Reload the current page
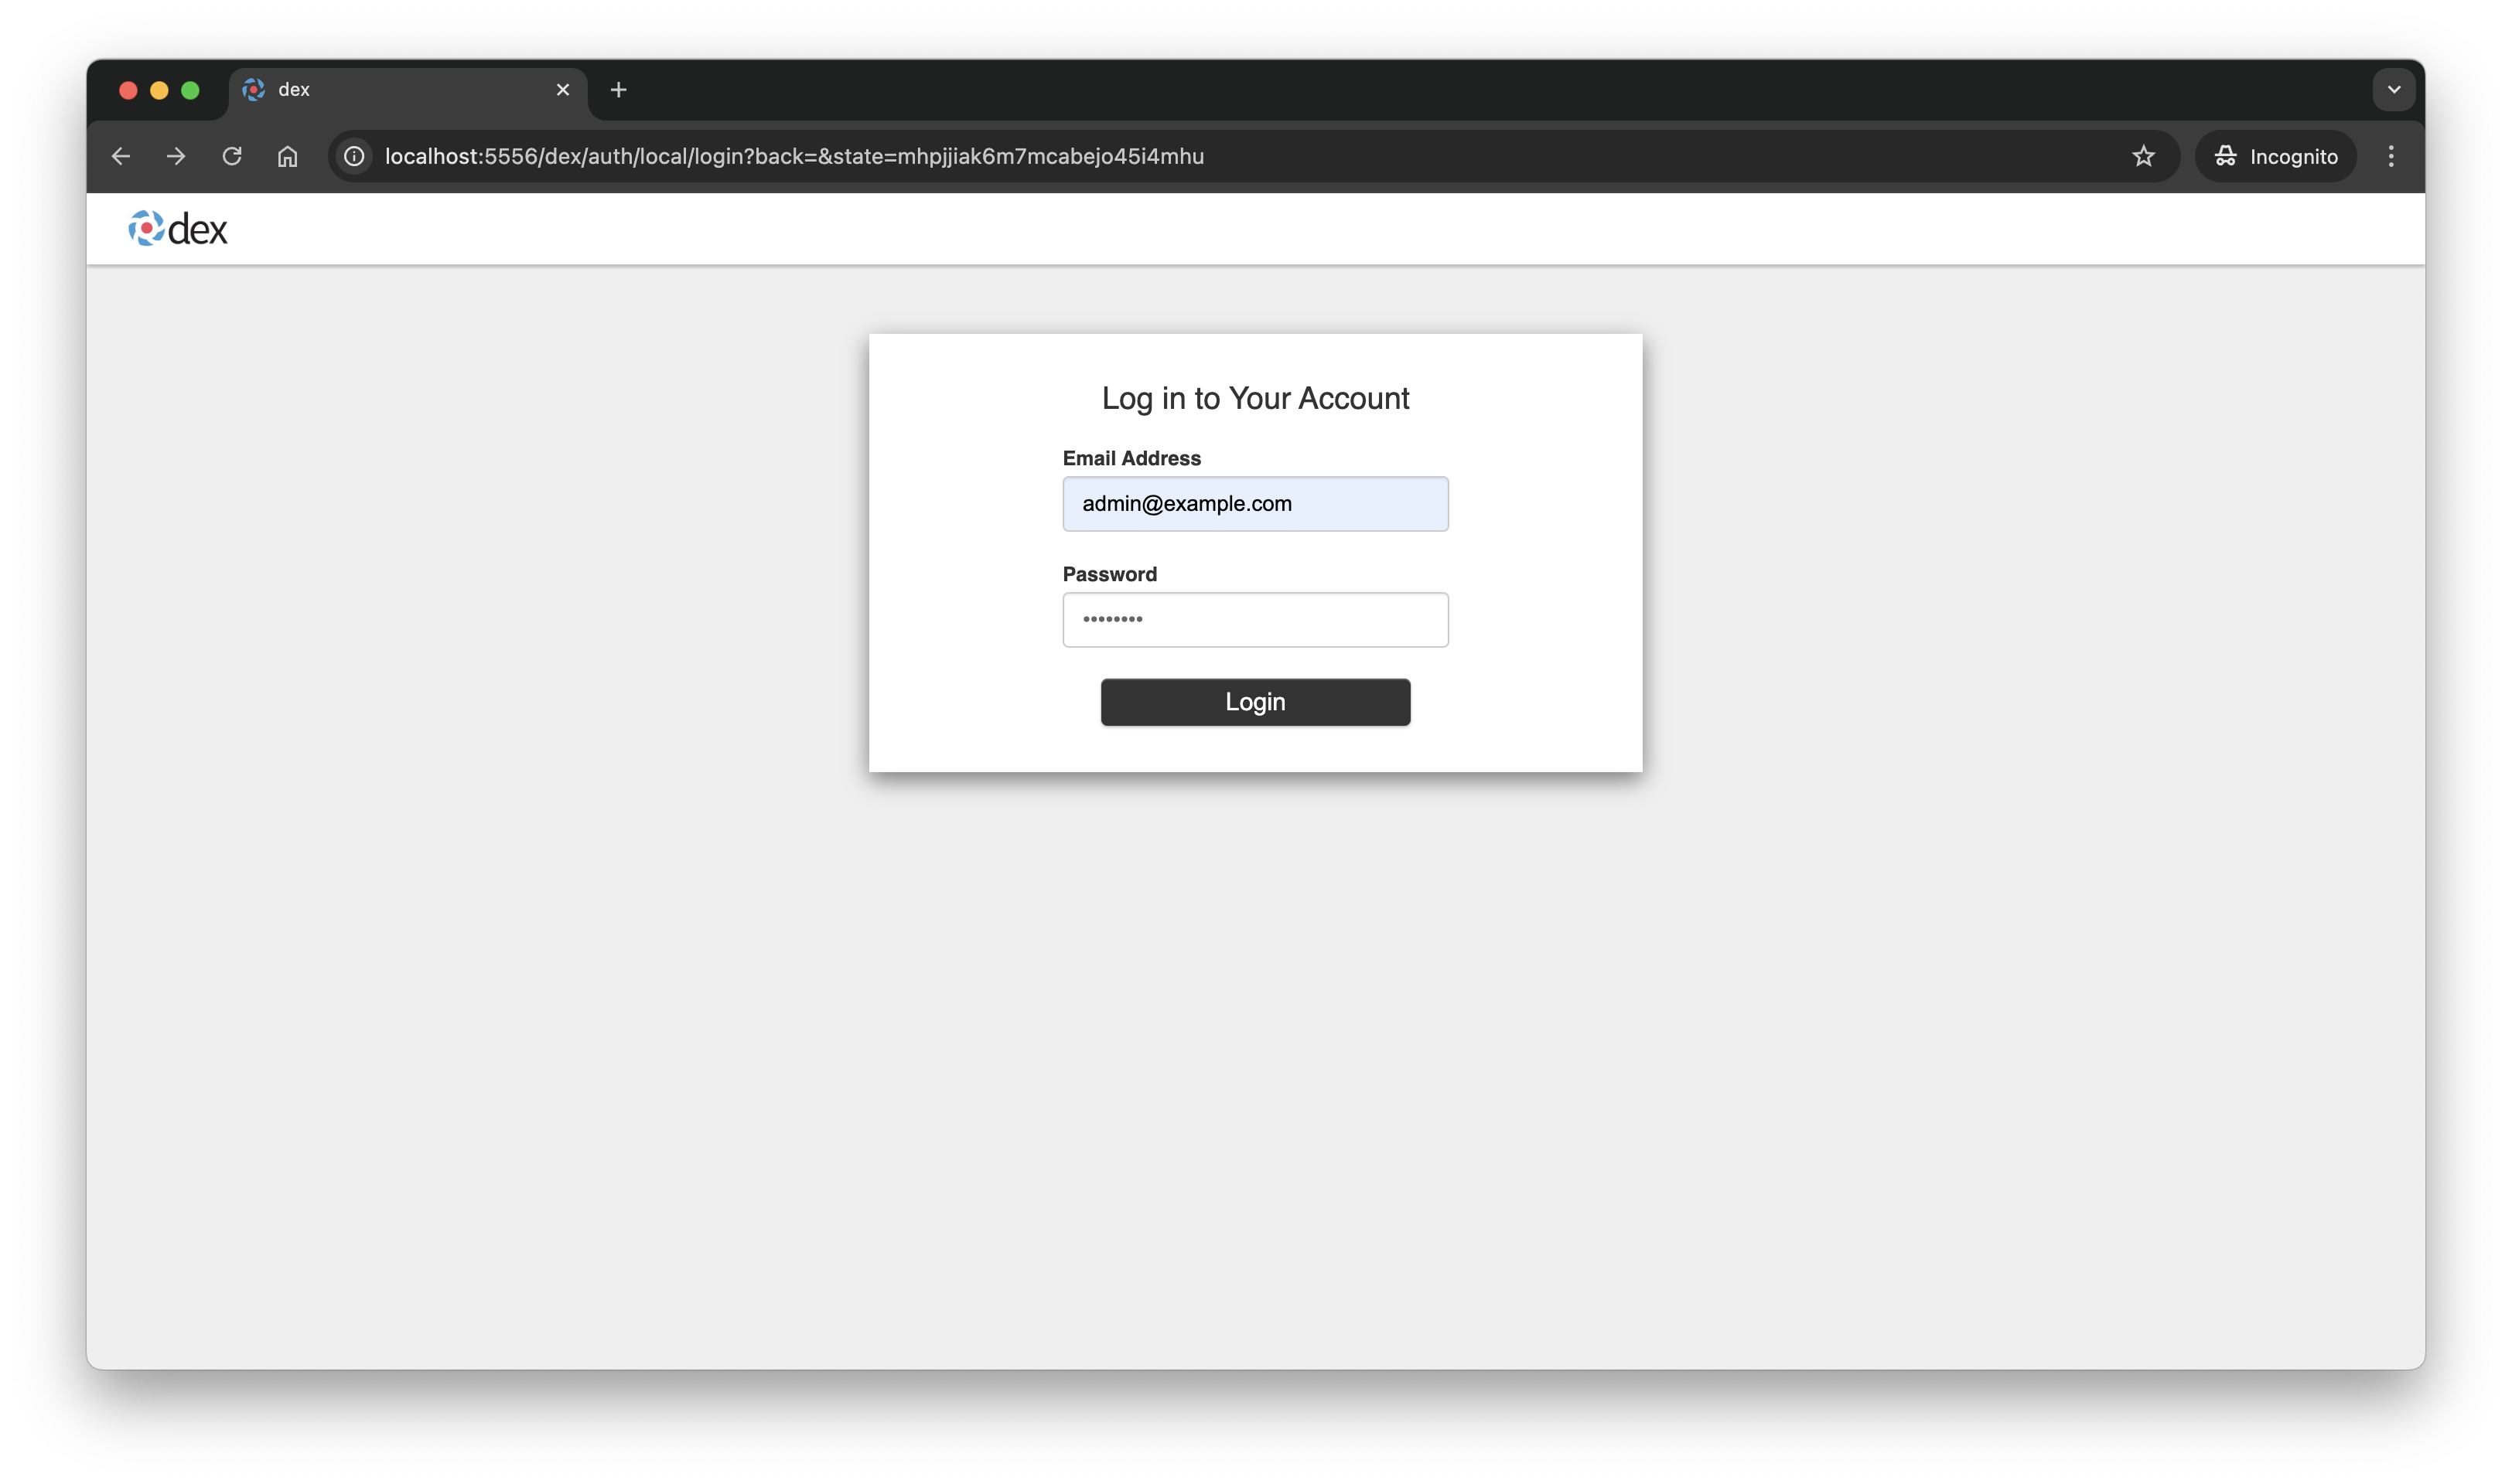Viewport: 2512px width, 1484px height. point(232,156)
